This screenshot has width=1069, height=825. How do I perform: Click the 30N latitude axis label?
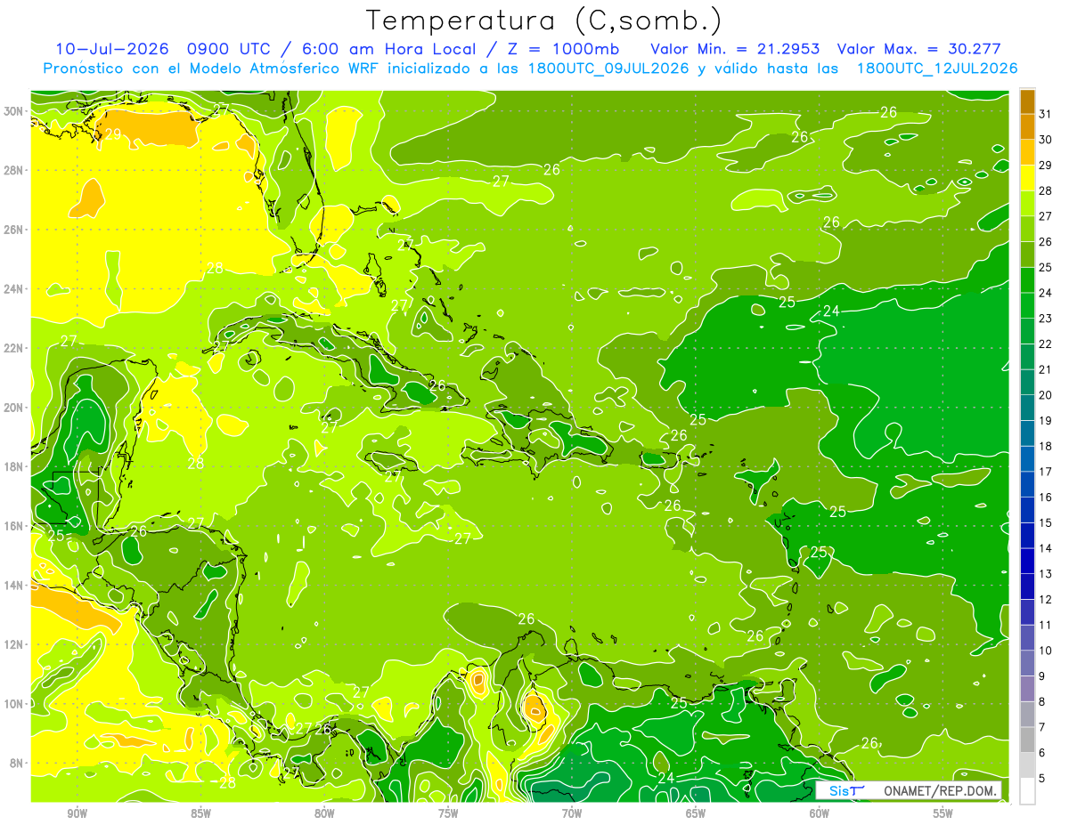(13, 110)
